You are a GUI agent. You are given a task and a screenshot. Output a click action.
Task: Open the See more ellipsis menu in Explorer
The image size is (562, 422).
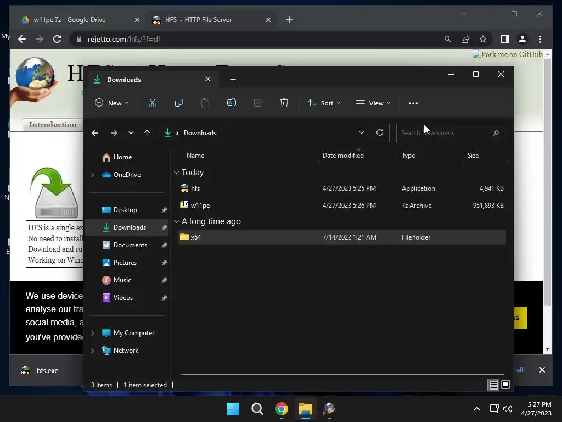tap(413, 103)
